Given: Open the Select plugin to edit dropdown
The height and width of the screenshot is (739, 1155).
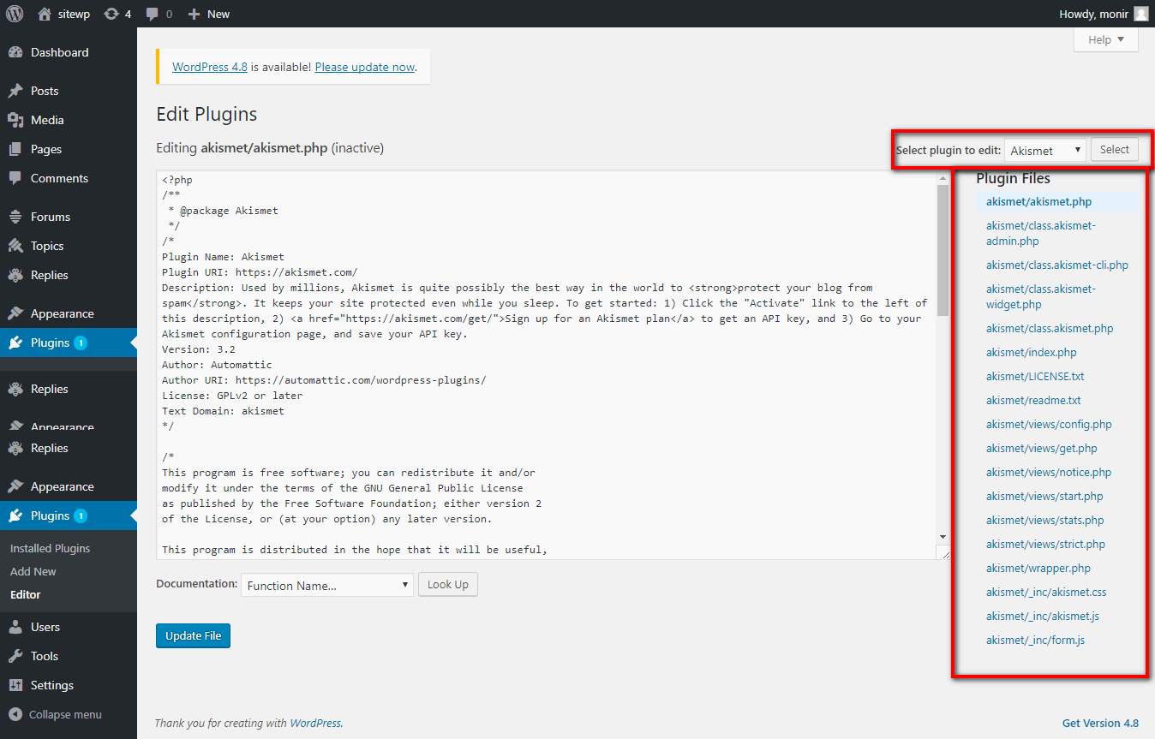Looking at the screenshot, I should pyautogui.click(x=1045, y=150).
